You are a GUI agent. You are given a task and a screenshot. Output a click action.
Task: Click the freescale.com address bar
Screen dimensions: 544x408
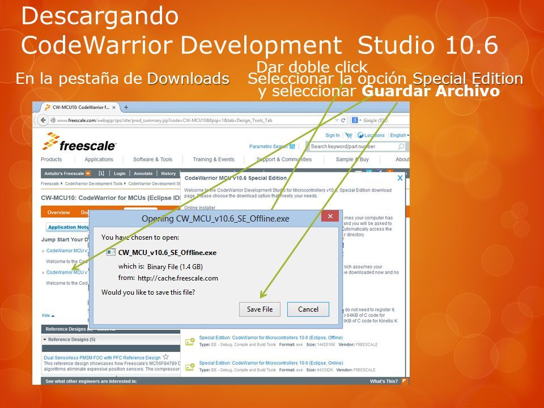coord(194,120)
